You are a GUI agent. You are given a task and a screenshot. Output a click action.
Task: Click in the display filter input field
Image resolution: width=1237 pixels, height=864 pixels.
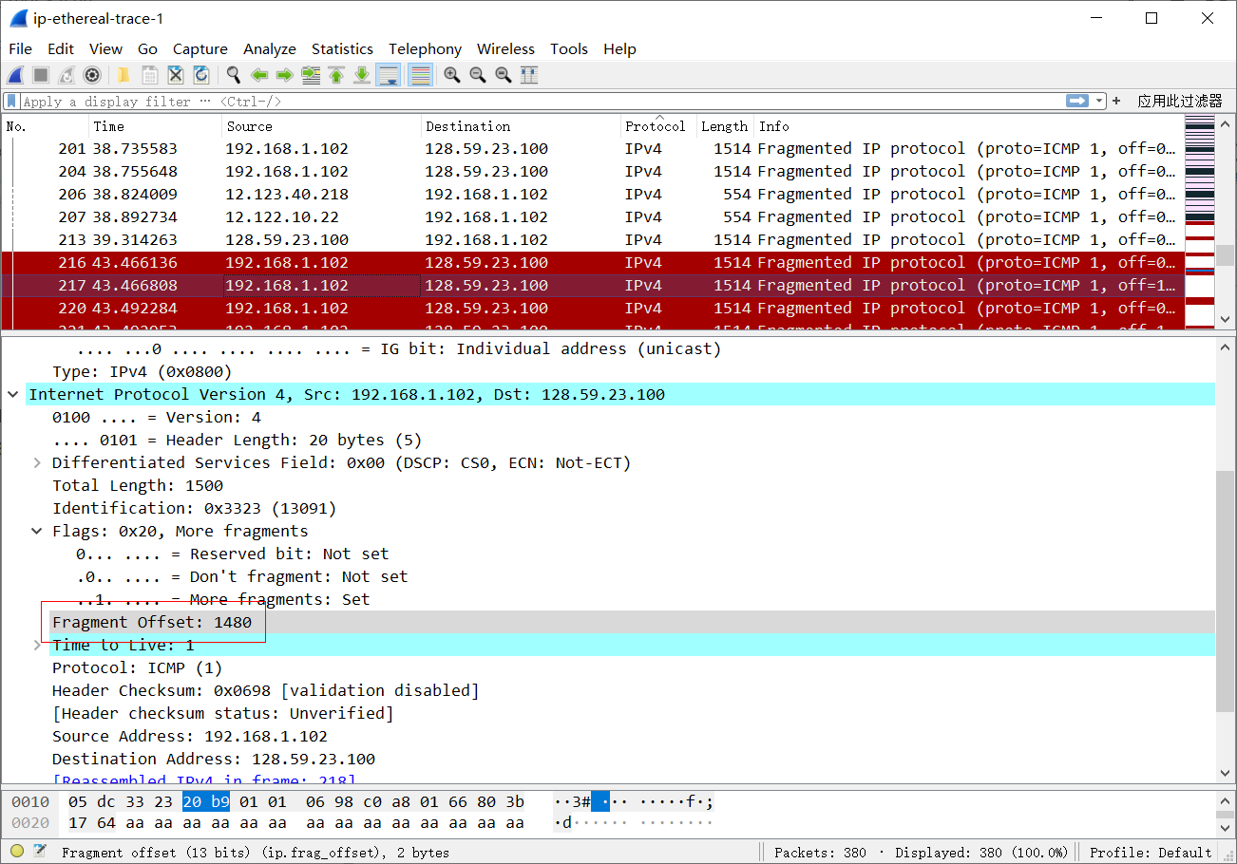point(542,101)
